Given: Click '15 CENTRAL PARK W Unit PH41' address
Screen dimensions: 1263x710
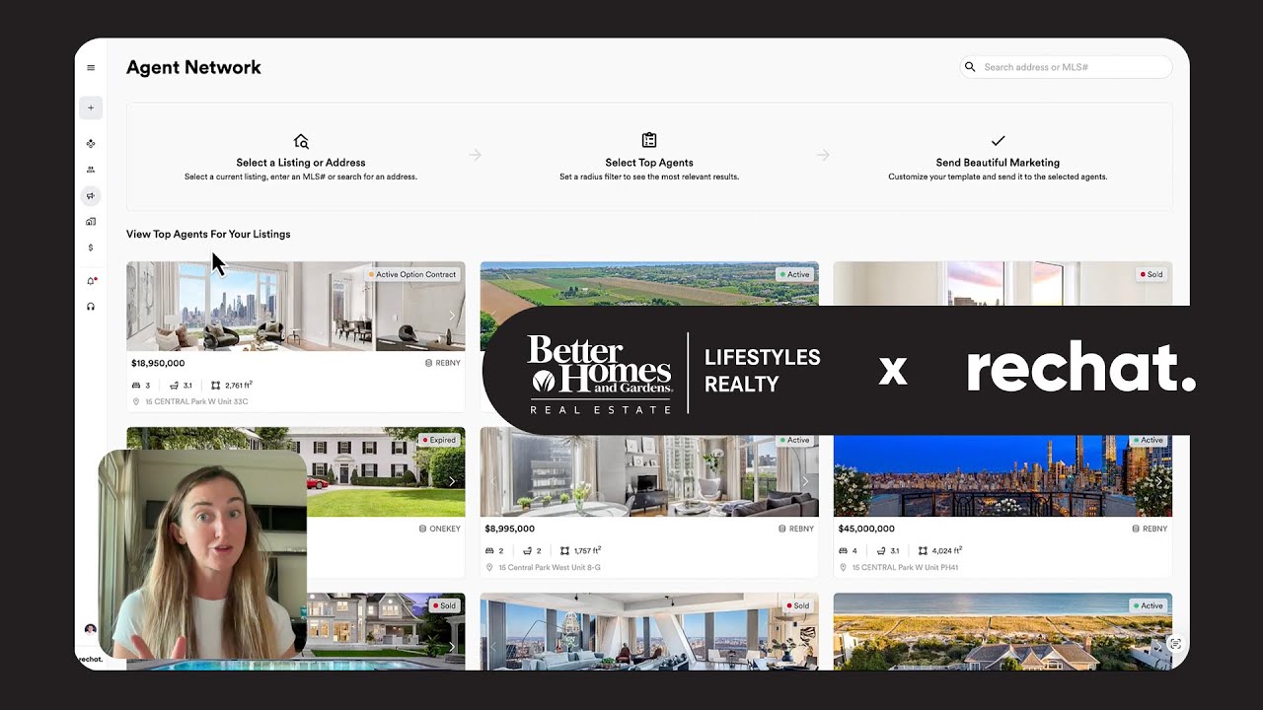Looking at the screenshot, I should [905, 568].
